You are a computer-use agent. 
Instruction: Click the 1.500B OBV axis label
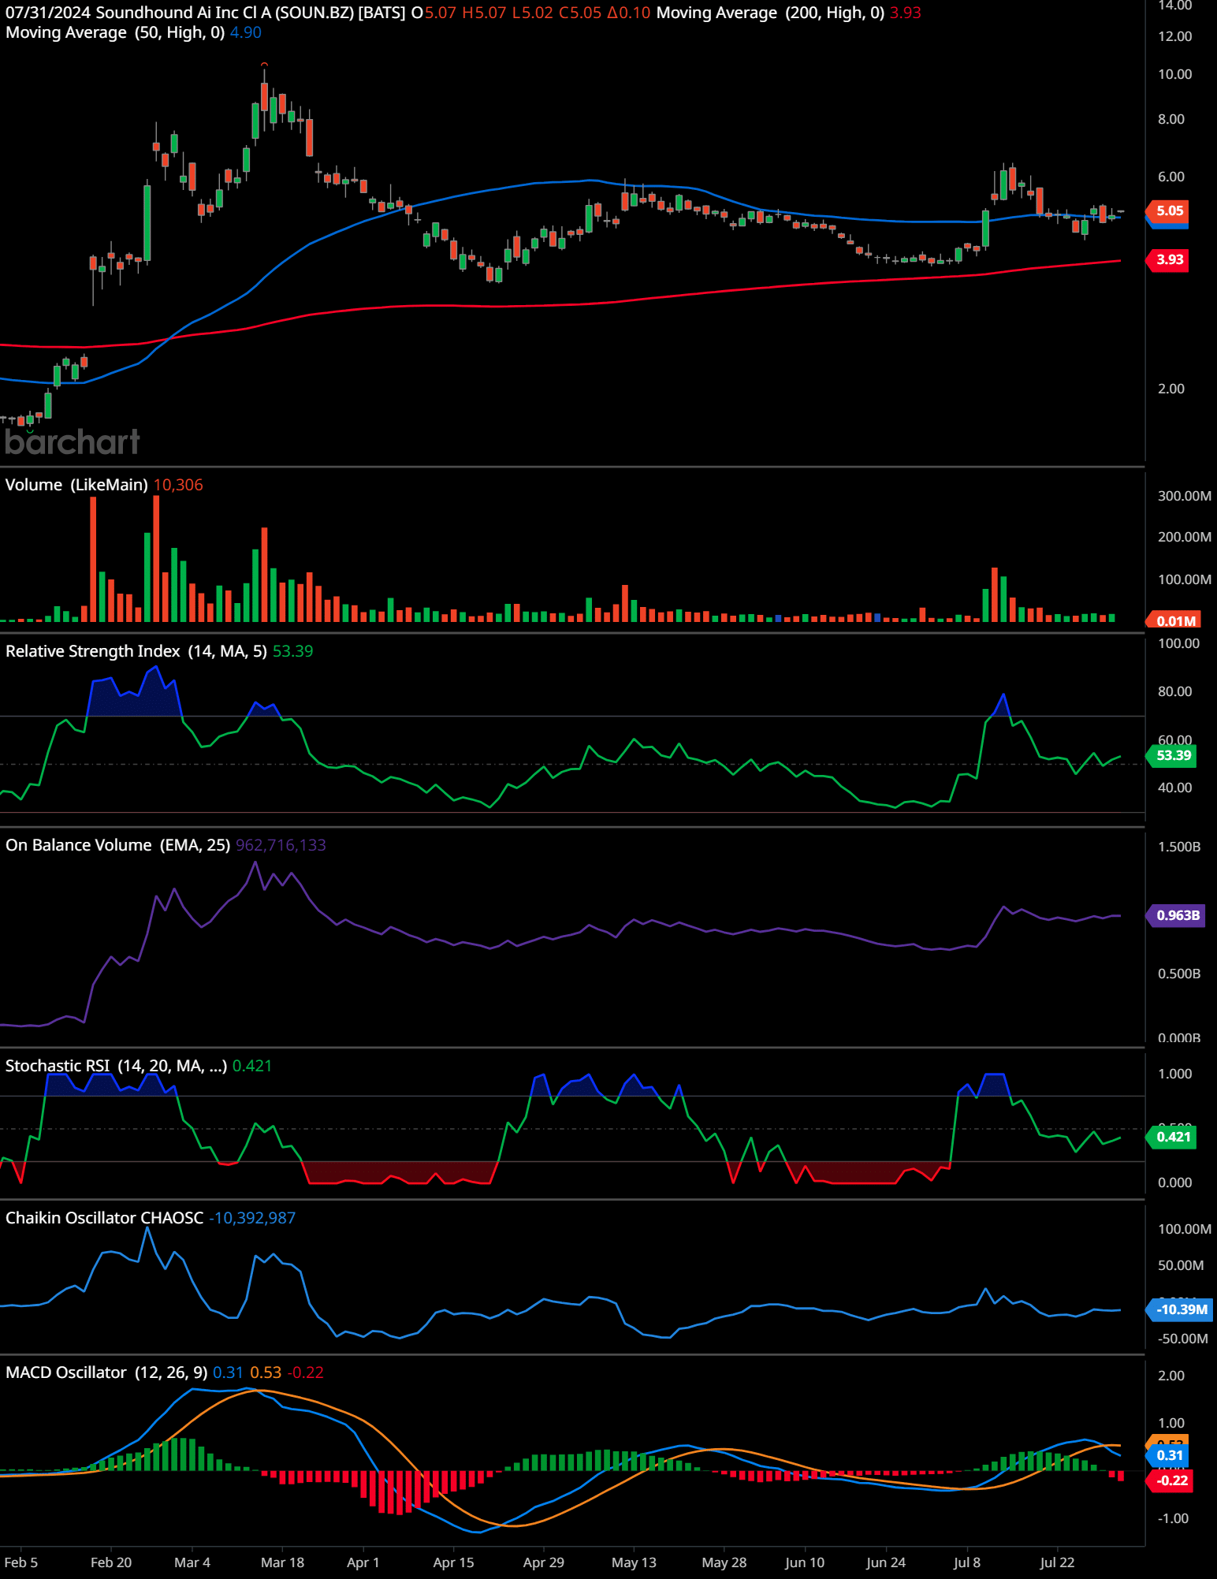[x=1178, y=847]
